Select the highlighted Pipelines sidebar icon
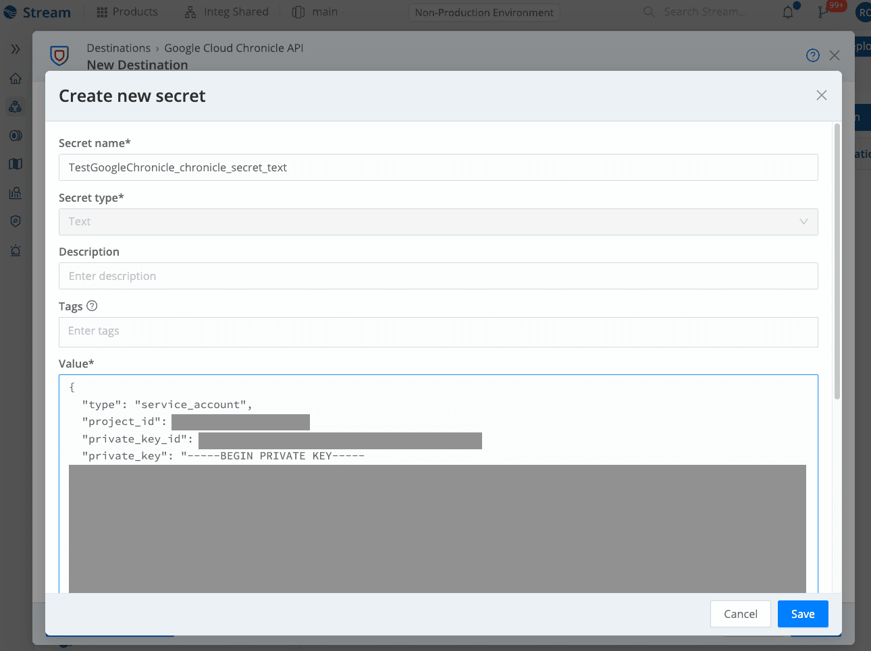 coord(15,107)
